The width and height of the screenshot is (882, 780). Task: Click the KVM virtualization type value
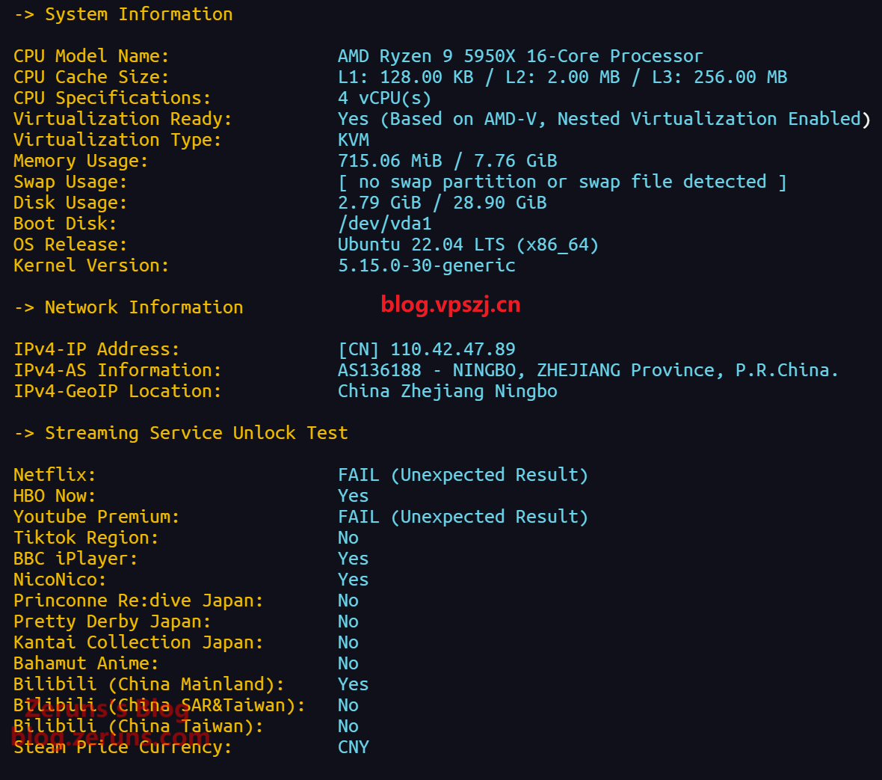coord(354,140)
